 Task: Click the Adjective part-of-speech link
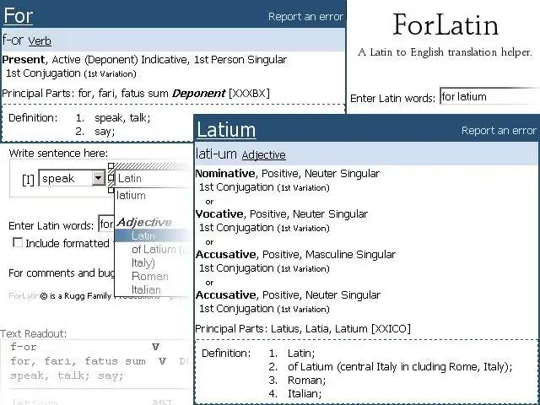pyautogui.click(x=264, y=155)
